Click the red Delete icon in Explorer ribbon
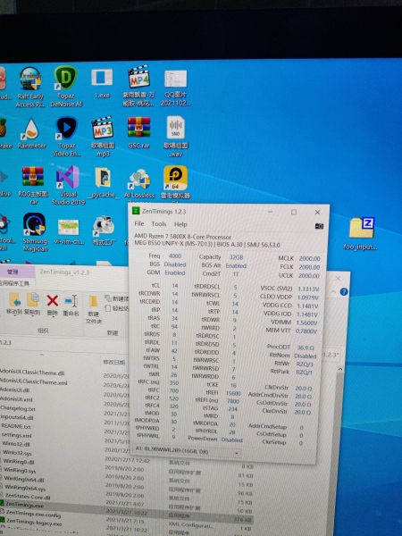The width and height of the screenshot is (402, 536). click(53, 305)
